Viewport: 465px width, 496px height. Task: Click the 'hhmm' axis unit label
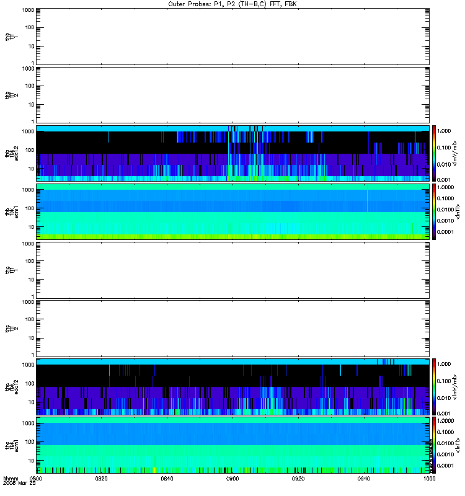(11, 479)
